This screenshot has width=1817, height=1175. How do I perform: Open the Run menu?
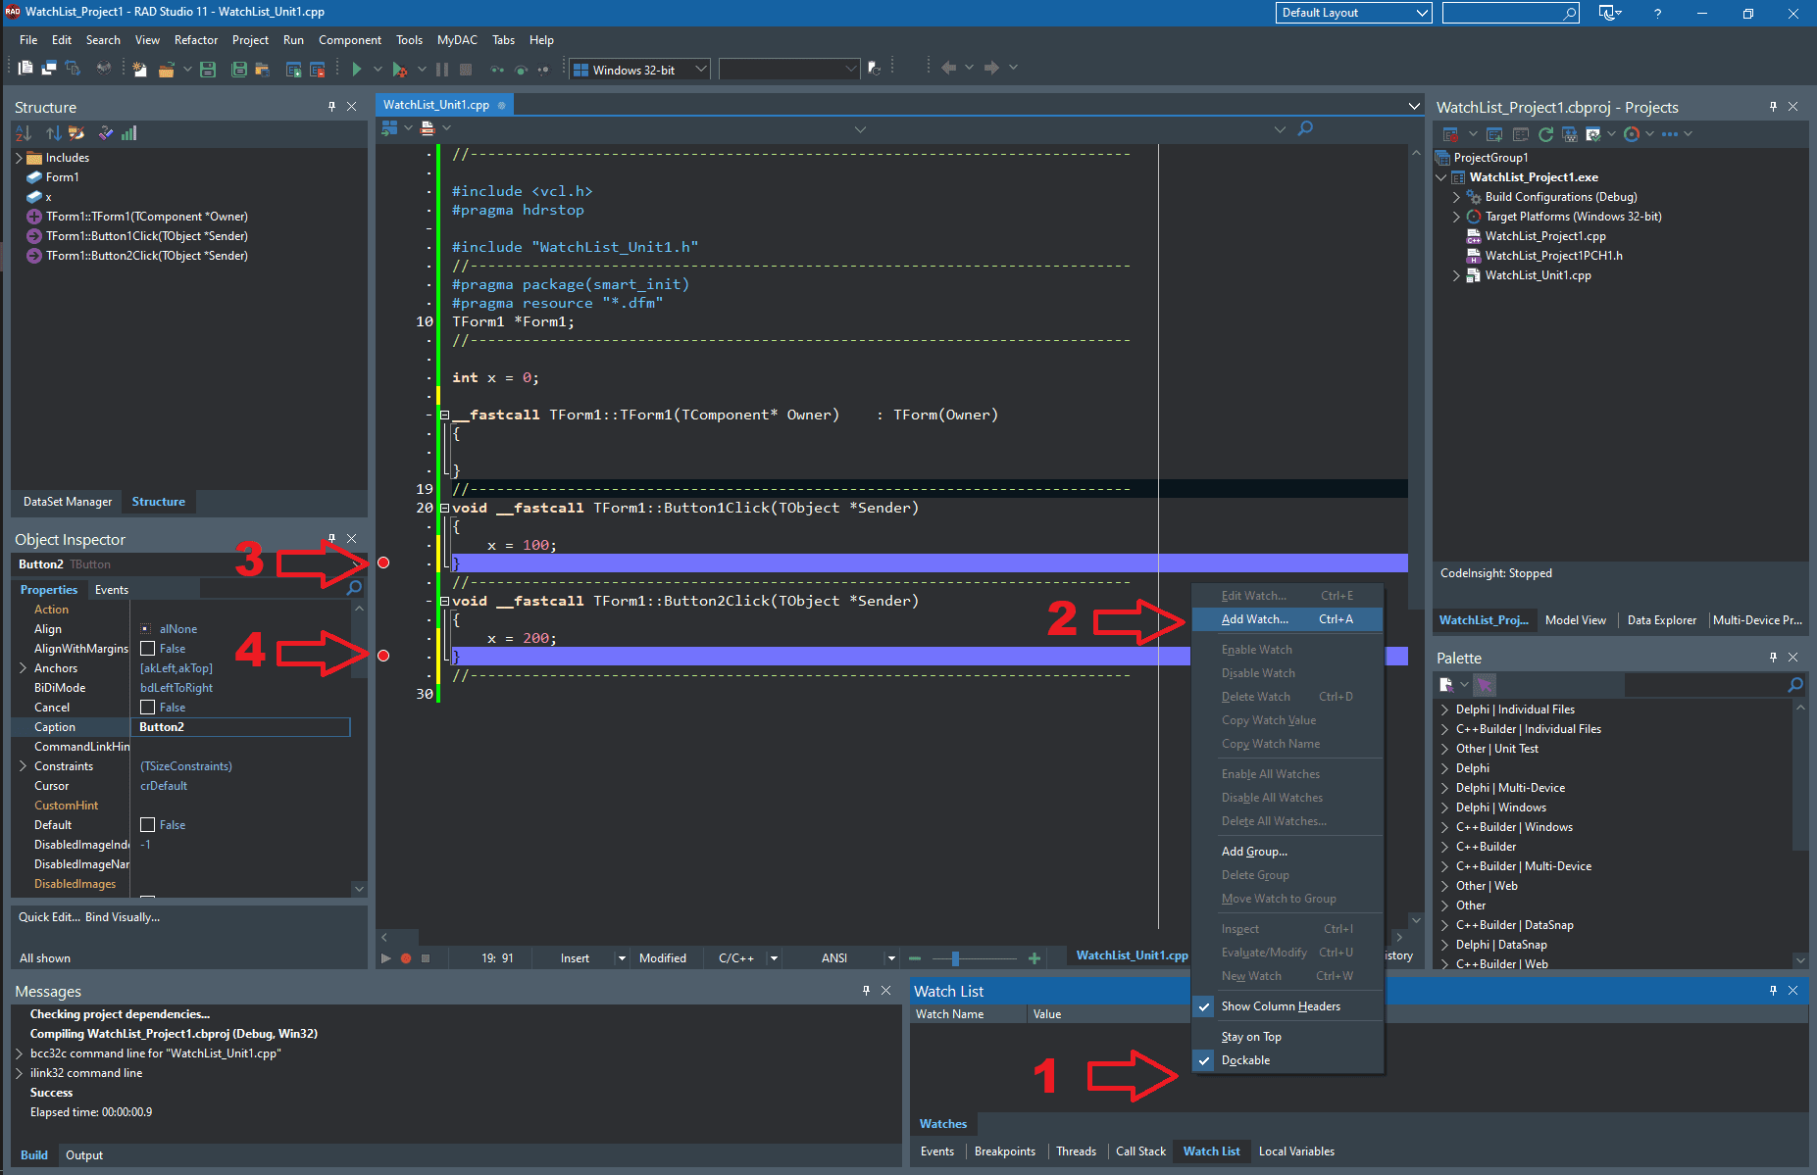293,40
